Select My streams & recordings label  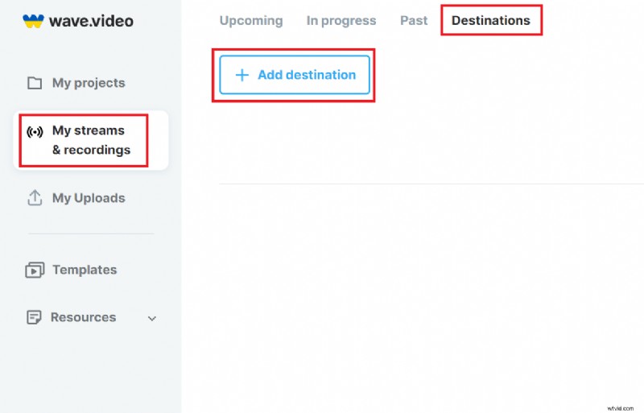pyautogui.click(x=91, y=140)
